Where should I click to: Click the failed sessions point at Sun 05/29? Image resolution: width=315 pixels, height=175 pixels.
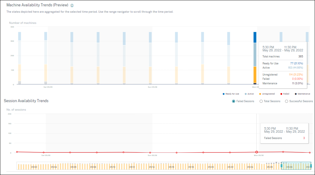[150, 153]
